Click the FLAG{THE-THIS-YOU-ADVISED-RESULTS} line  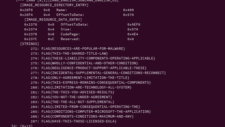[78, 92]
